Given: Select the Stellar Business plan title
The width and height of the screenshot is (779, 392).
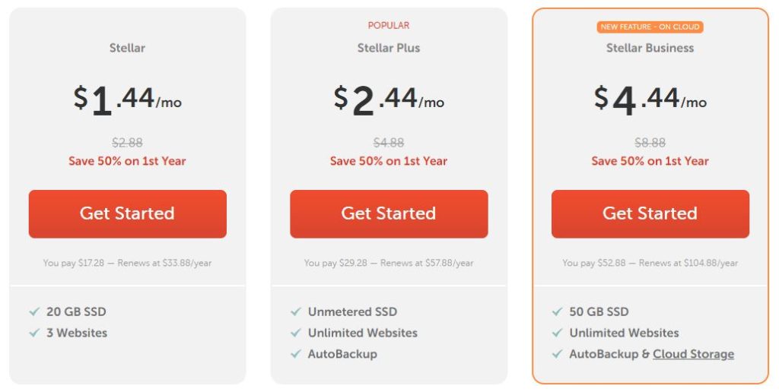Looking at the screenshot, I should click(x=650, y=48).
